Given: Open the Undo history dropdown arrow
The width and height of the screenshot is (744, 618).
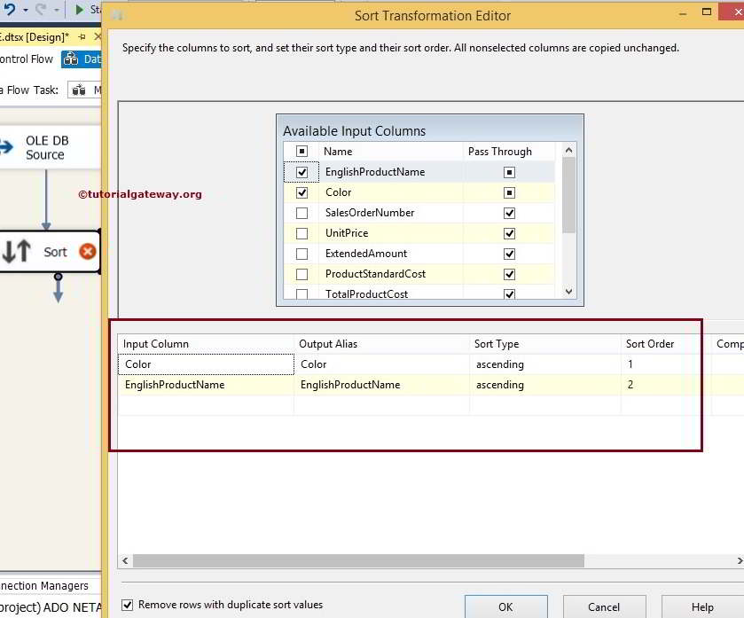Looking at the screenshot, I should click(25, 10).
